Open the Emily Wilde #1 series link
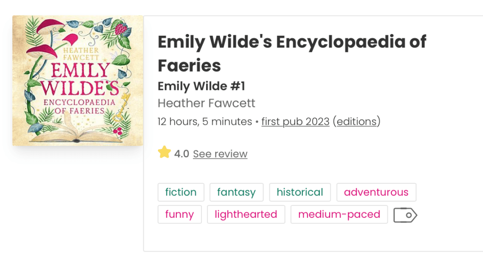The width and height of the screenshot is (483, 262). (201, 86)
